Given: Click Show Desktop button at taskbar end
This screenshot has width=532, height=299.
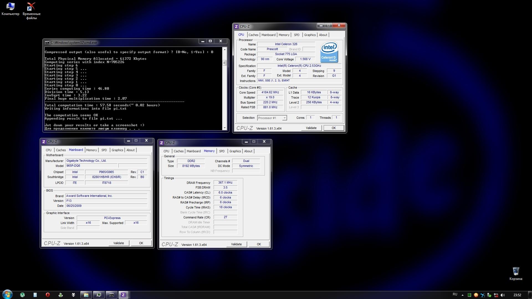Looking at the screenshot, I should click(530, 295).
